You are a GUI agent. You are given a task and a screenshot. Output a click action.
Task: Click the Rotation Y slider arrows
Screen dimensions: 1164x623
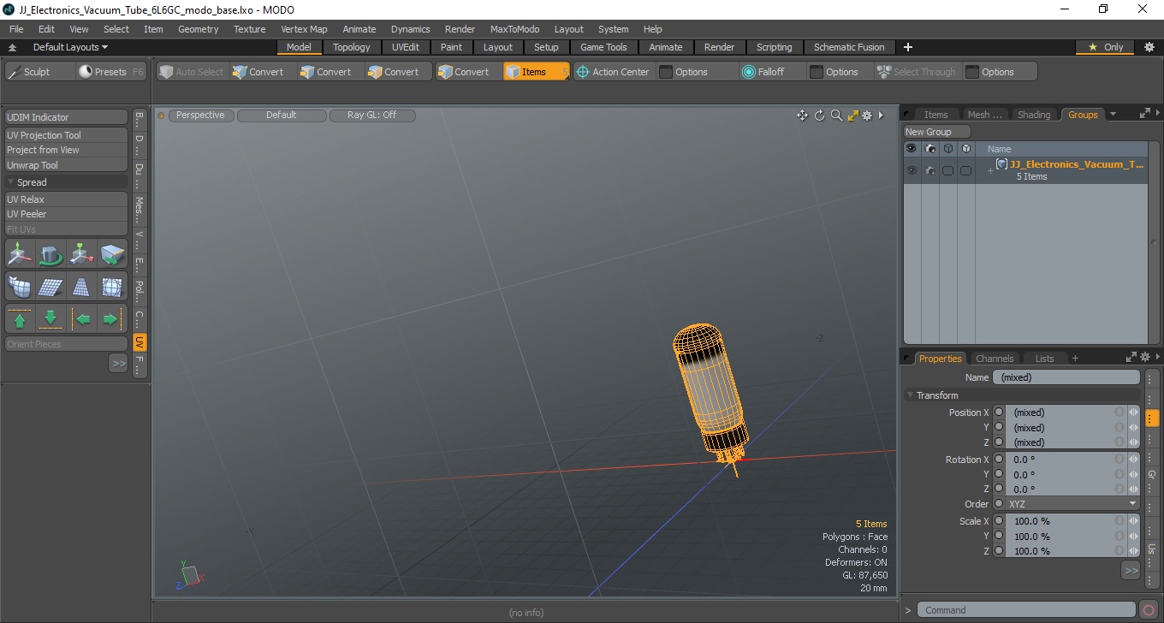(x=1134, y=474)
